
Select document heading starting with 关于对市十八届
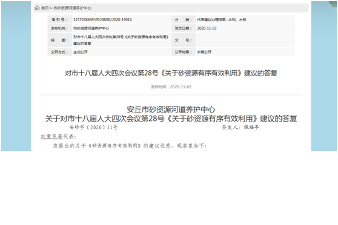(x=171, y=119)
